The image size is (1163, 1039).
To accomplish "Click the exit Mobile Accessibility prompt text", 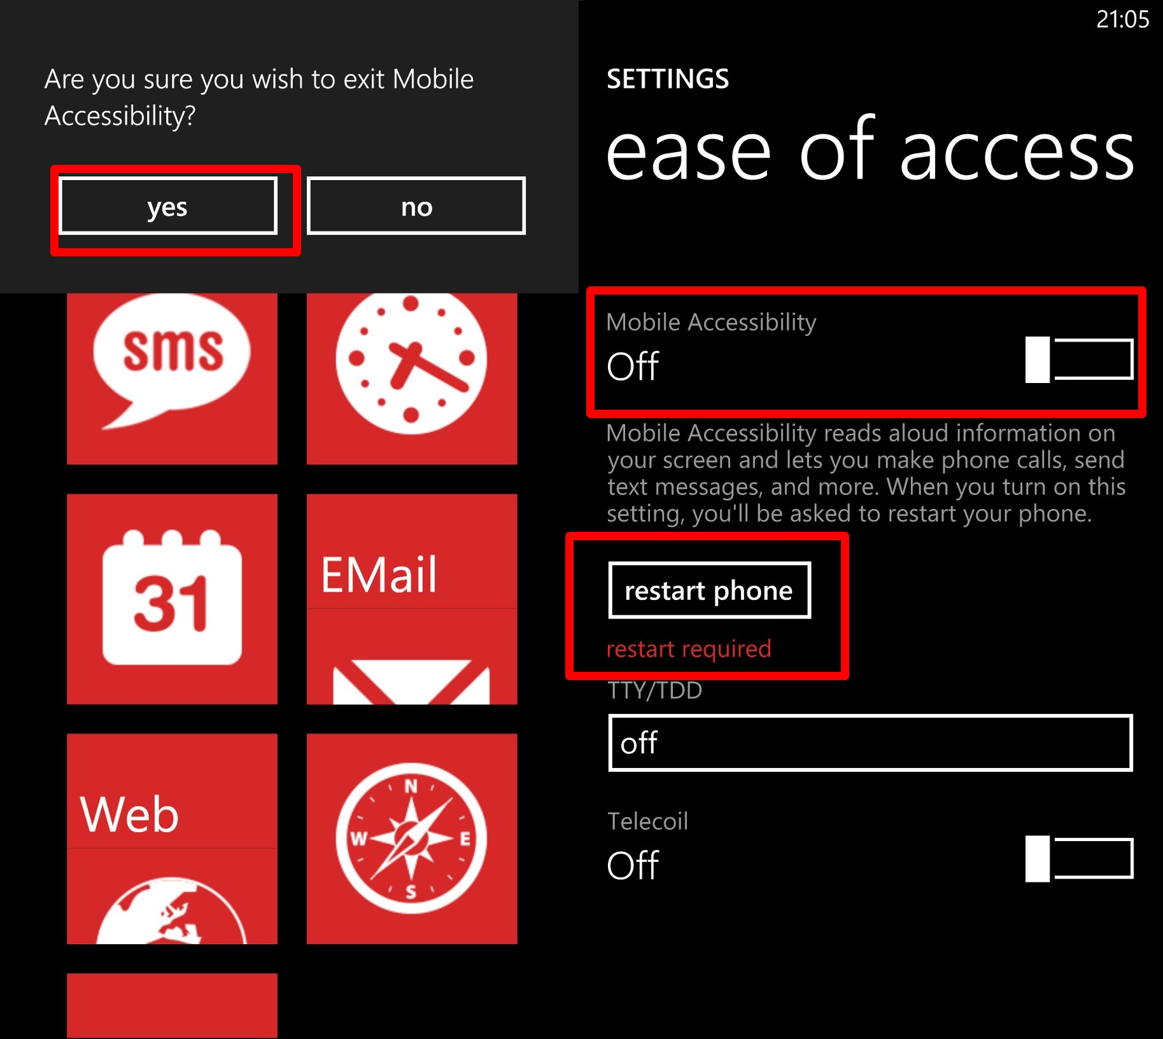I will point(259,97).
